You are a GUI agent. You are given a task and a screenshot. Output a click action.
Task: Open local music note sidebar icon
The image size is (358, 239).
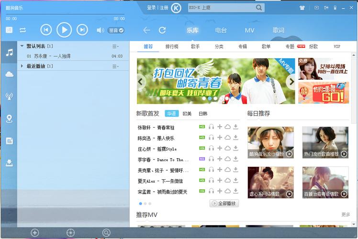tap(9, 53)
